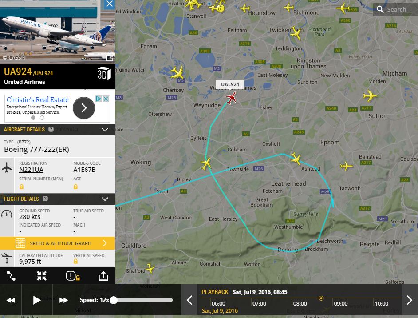The image size is (418, 318).
Task: Click the center-on-aircraft arrows icon
Action: pyautogui.click(x=42, y=276)
